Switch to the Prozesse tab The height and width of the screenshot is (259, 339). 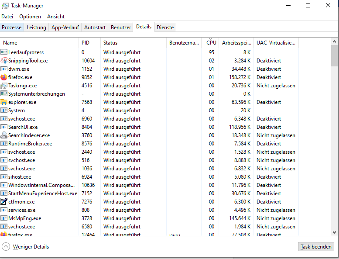[12, 28]
